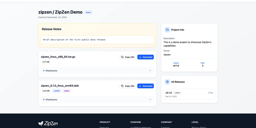This screenshot has width=256, height=128.
Task: Click the All Releases package icon
Action: click(x=167, y=82)
